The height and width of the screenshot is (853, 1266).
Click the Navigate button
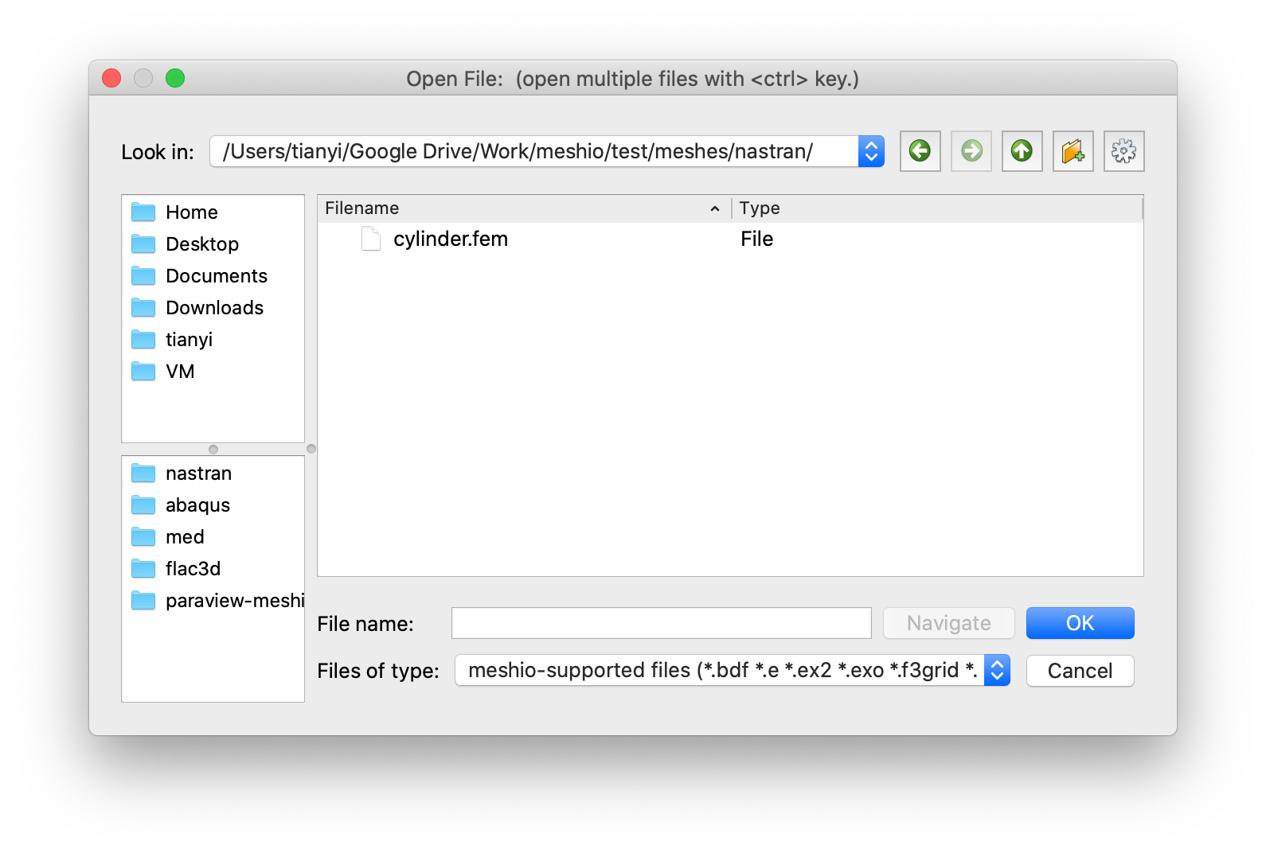point(948,623)
